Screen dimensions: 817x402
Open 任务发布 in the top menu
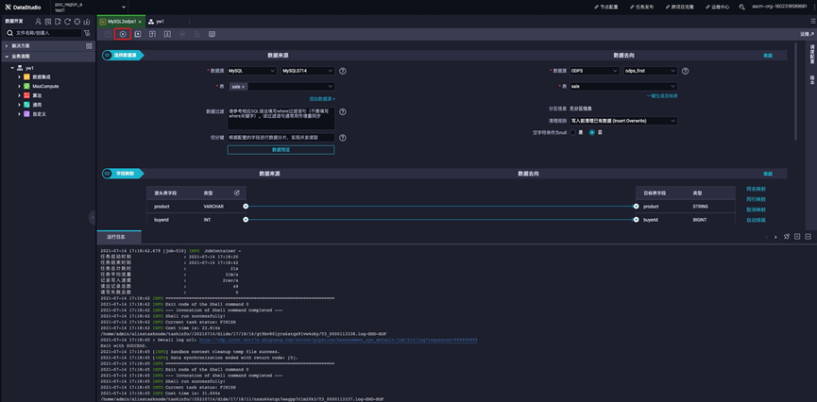click(x=644, y=7)
